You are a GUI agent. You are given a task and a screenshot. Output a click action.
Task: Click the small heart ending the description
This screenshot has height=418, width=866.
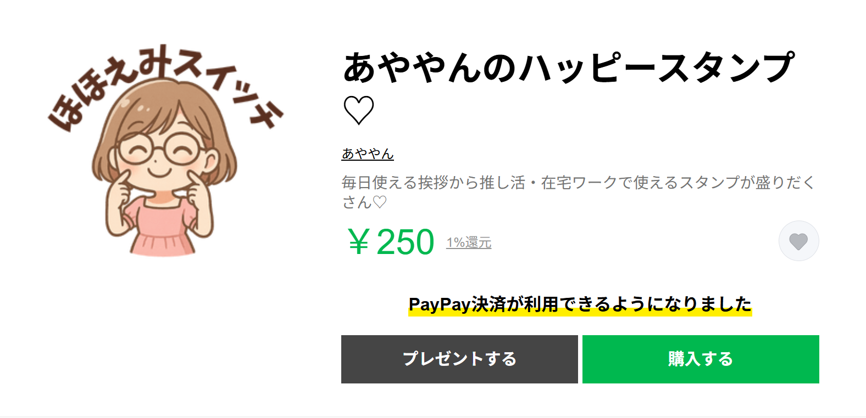(380, 202)
